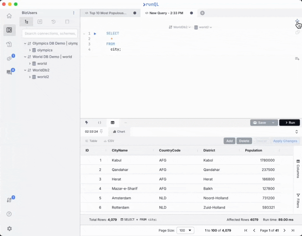This screenshot has height=236, width=302.
Task: Click the Delete row button
Action: (244, 141)
